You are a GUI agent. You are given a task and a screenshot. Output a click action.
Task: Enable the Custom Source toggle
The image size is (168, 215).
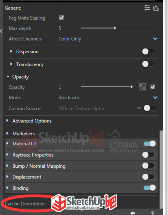click(150, 108)
